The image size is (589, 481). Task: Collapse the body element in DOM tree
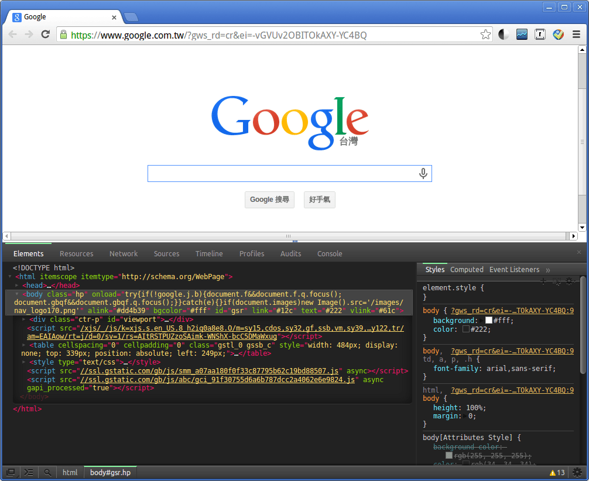tap(16, 294)
